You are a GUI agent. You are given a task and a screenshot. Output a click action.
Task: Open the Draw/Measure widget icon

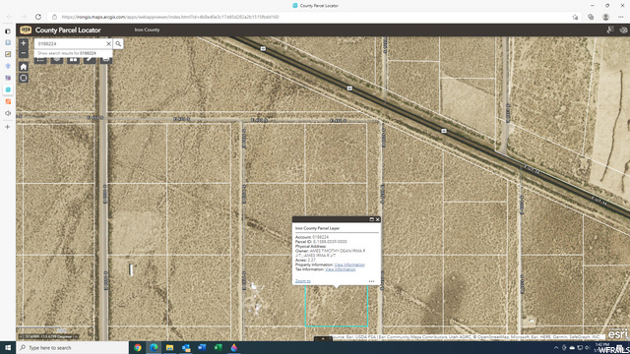click(x=90, y=60)
